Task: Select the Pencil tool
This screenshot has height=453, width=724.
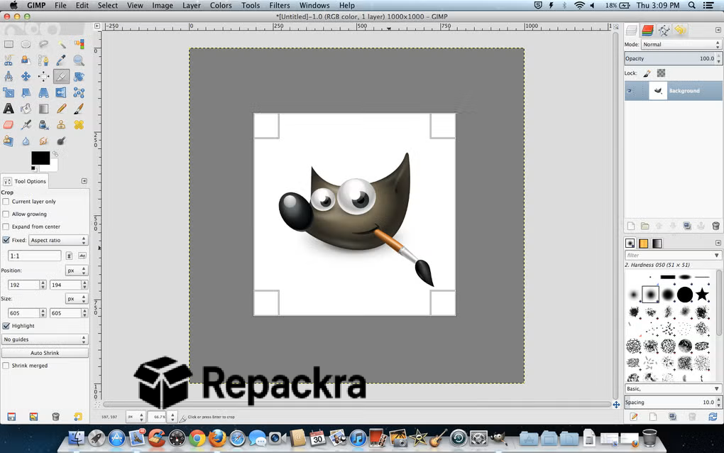Action: 62,109
